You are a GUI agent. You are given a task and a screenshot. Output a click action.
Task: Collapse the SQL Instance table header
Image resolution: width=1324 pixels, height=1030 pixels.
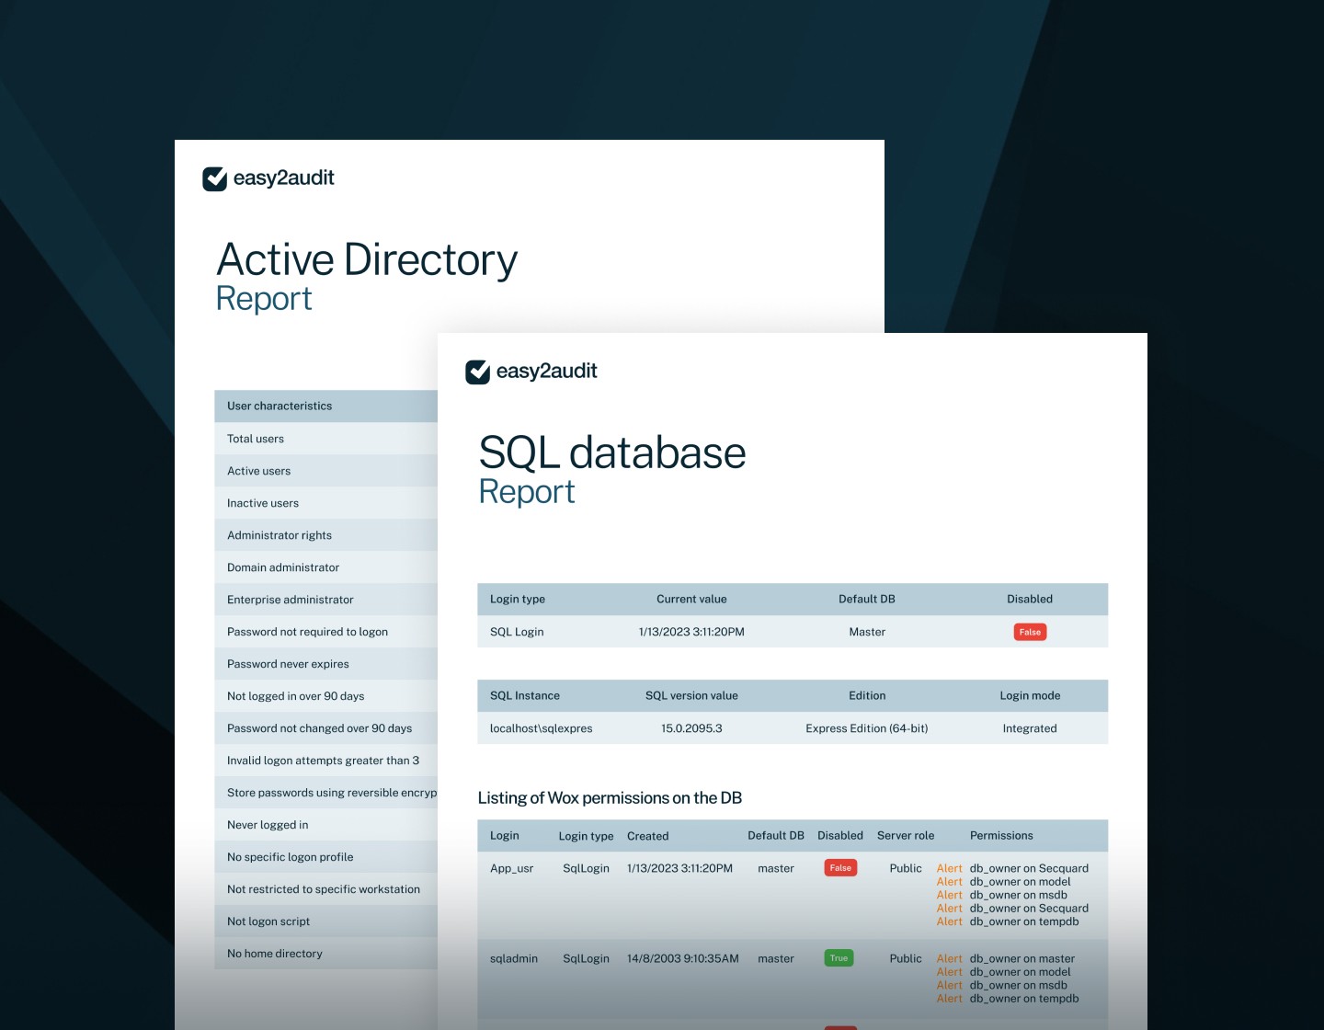point(525,696)
